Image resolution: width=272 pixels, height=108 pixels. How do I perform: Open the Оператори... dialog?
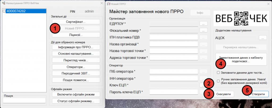[x=76, y=67]
